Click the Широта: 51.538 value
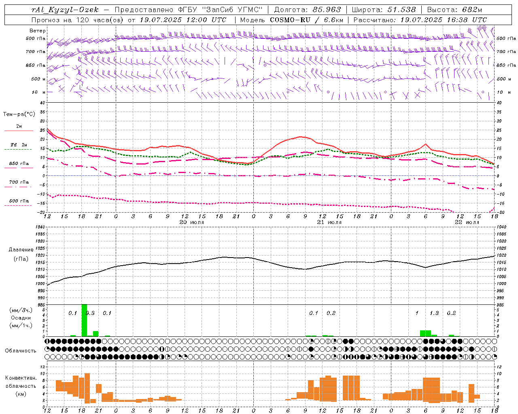 pyautogui.click(x=384, y=10)
